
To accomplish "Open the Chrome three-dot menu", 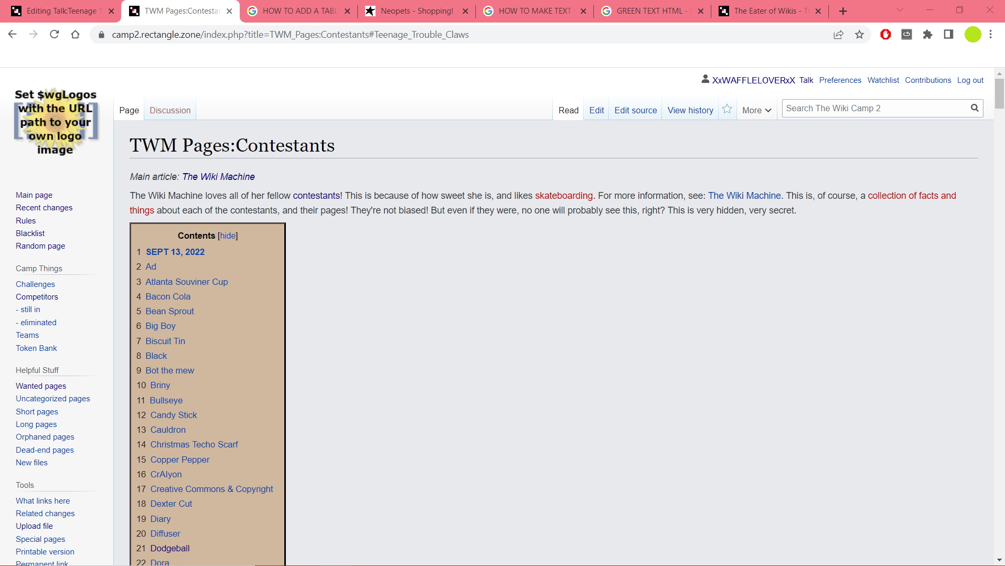I will pyautogui.click(x=990, y=35).
